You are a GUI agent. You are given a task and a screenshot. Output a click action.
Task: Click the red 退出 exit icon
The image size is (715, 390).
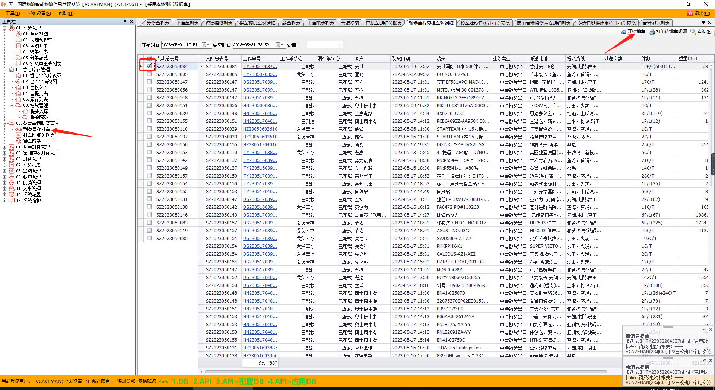click(x=690, y=13)
